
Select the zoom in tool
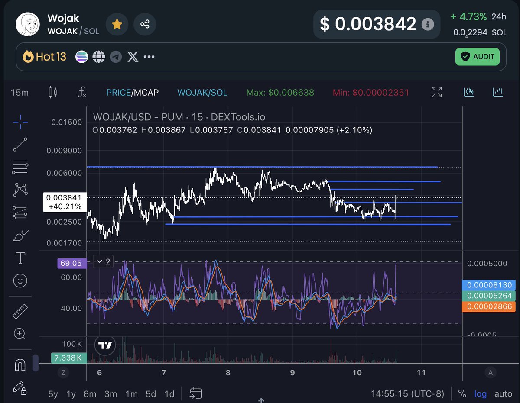click(x=20, y=333)
